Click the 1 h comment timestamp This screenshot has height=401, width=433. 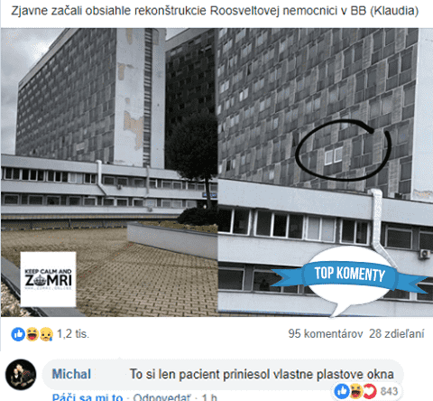(x=209, y=397)
